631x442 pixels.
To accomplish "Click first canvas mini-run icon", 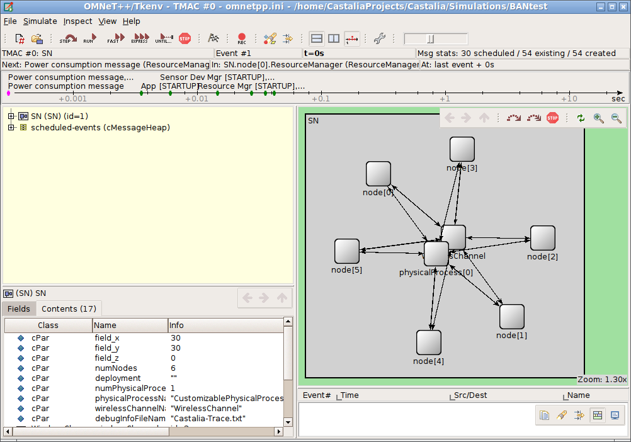I will (x=513, y=118).
